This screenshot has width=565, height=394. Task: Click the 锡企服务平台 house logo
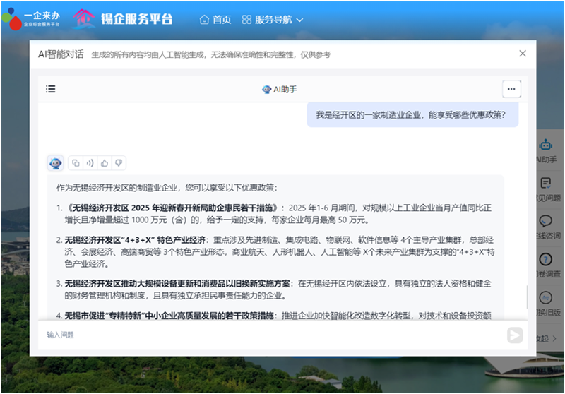tap(84, 19)
